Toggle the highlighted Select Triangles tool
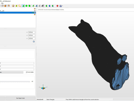134x101 pixels. (23, 6)
